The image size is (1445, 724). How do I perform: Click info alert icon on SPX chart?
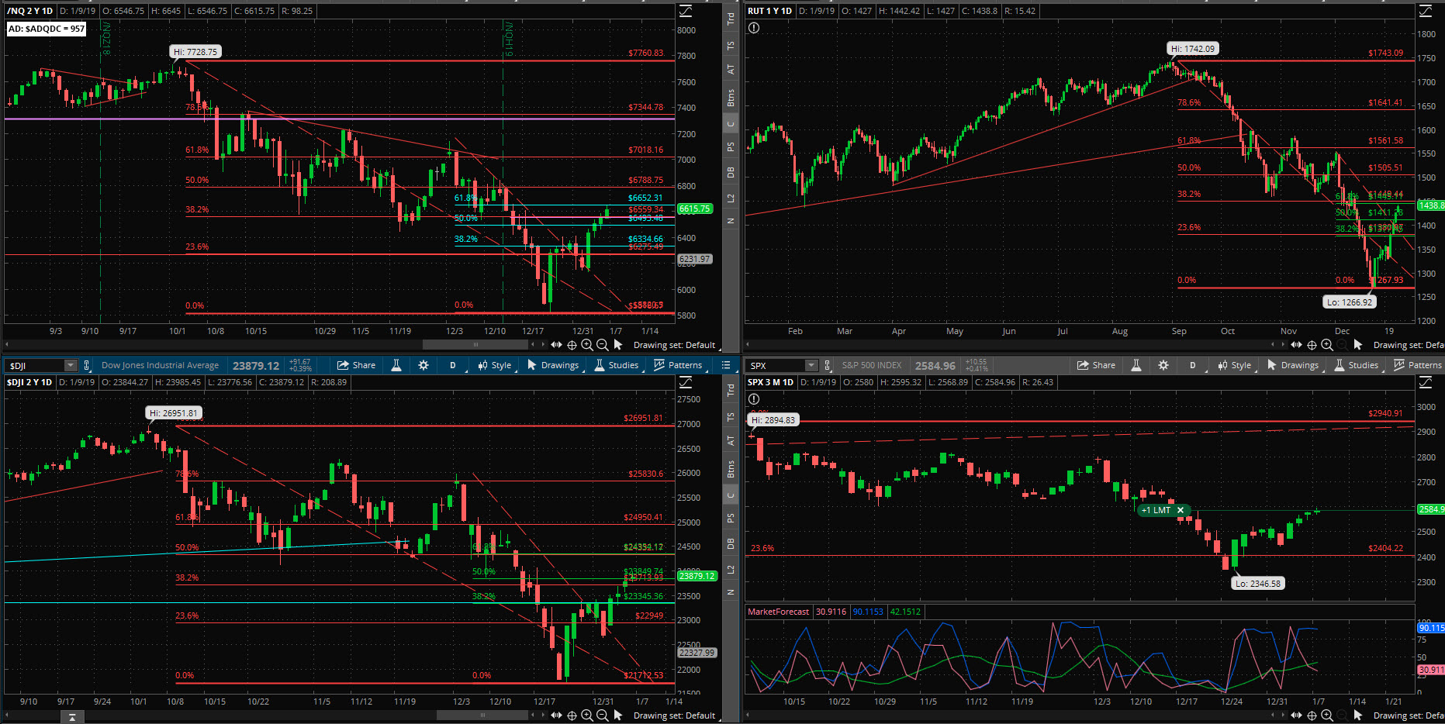coord(754,399)
